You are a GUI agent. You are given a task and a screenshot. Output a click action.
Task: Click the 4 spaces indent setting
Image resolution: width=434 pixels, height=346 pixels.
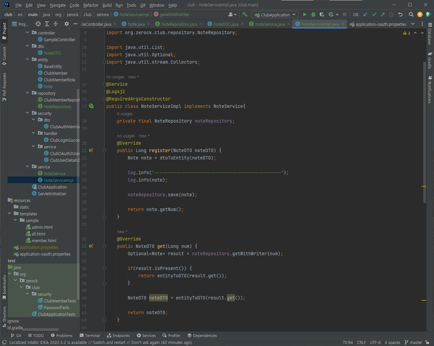click(392, 342)
